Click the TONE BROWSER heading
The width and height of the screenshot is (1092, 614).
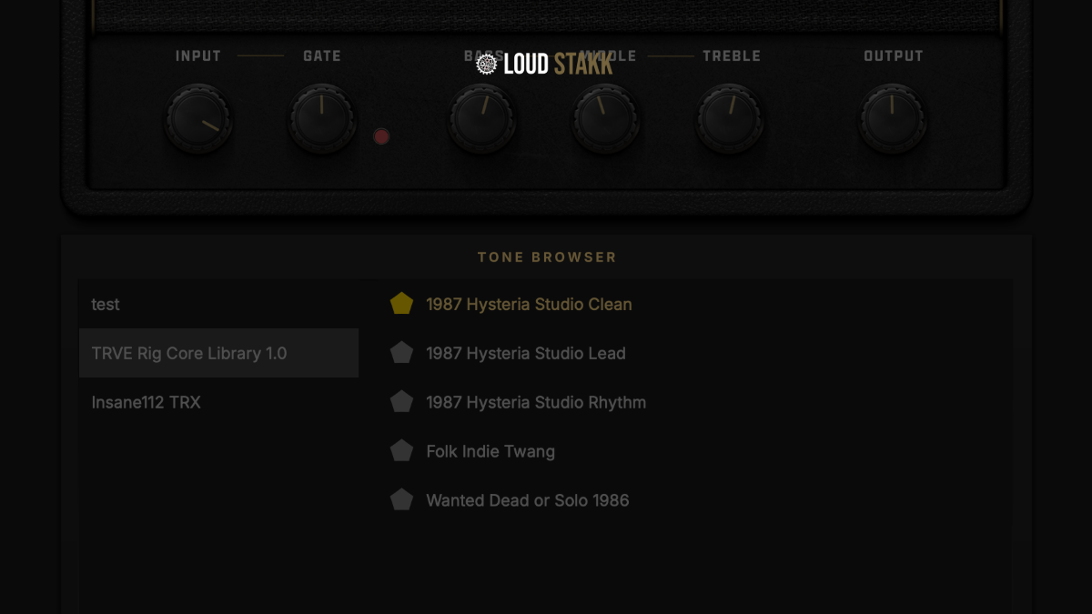[x=547, y=257]
